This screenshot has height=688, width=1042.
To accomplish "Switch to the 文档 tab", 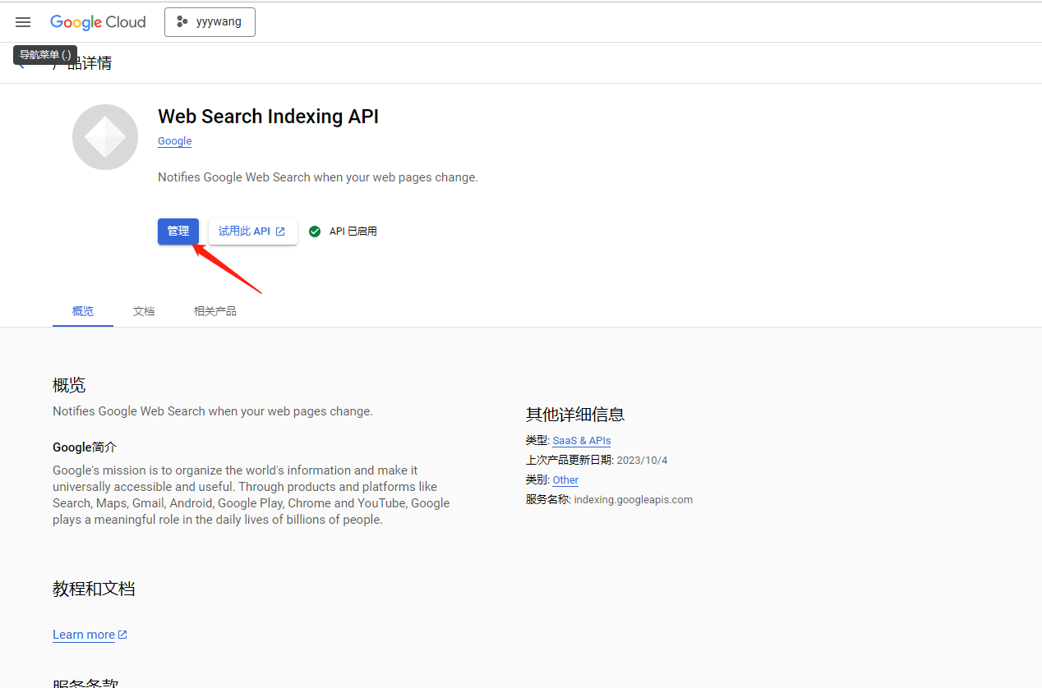I will point(144,311).
